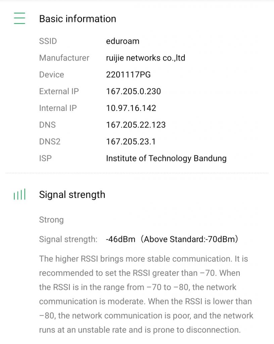
Task: Click manufacturer value ruijie networks co.,ltd
Action: (145, 58)
